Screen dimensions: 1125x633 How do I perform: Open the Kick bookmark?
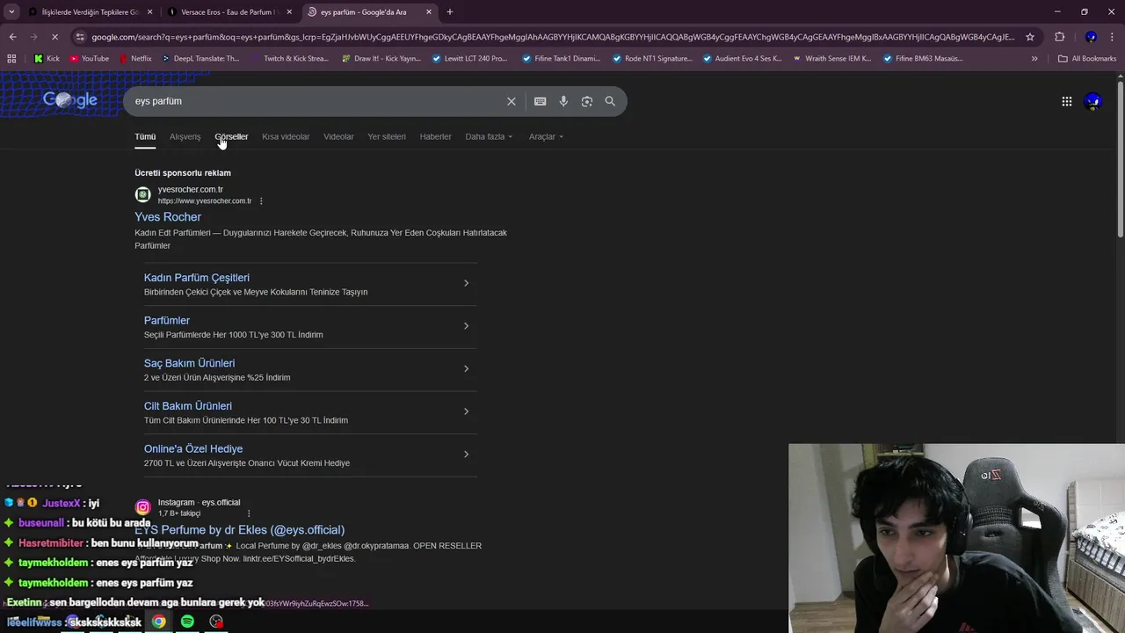point(47,59)
